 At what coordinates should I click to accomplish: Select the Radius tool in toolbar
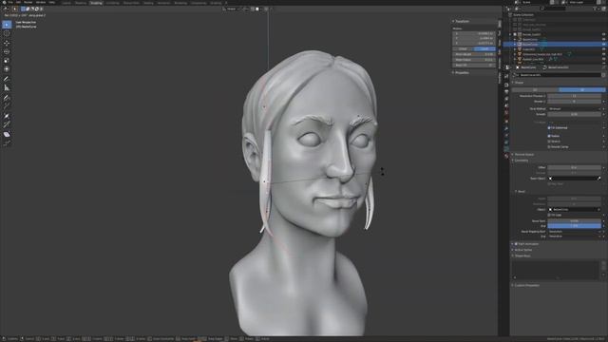7,116
